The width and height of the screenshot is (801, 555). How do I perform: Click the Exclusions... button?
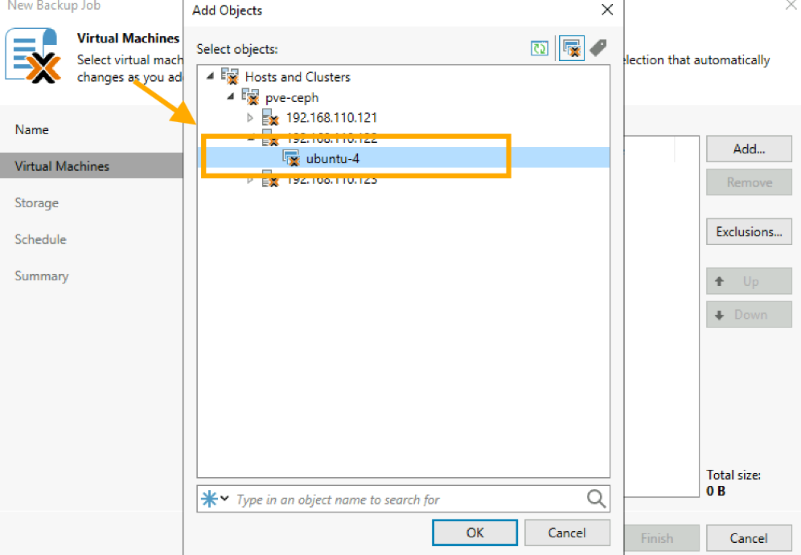749,232
